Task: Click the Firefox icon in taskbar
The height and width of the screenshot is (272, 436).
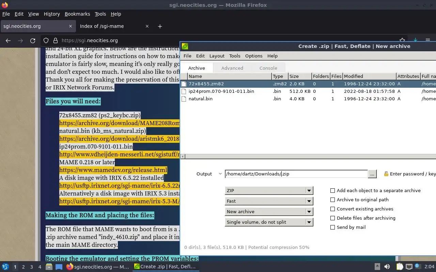Action: click(69, 267)
